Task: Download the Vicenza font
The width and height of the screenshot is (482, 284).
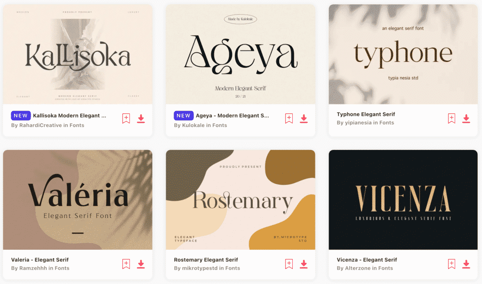Action: (466, 264)
